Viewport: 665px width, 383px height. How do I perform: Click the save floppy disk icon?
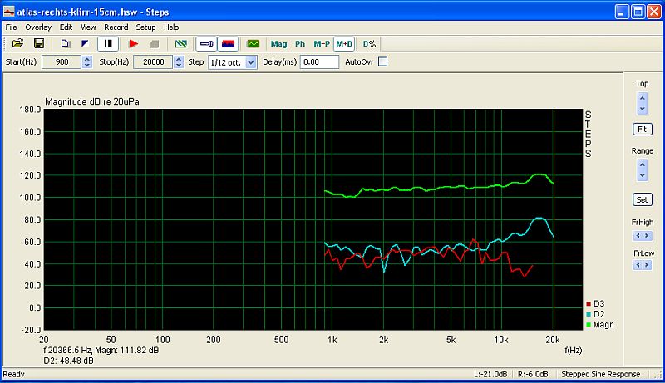click(x=38, y=43)
